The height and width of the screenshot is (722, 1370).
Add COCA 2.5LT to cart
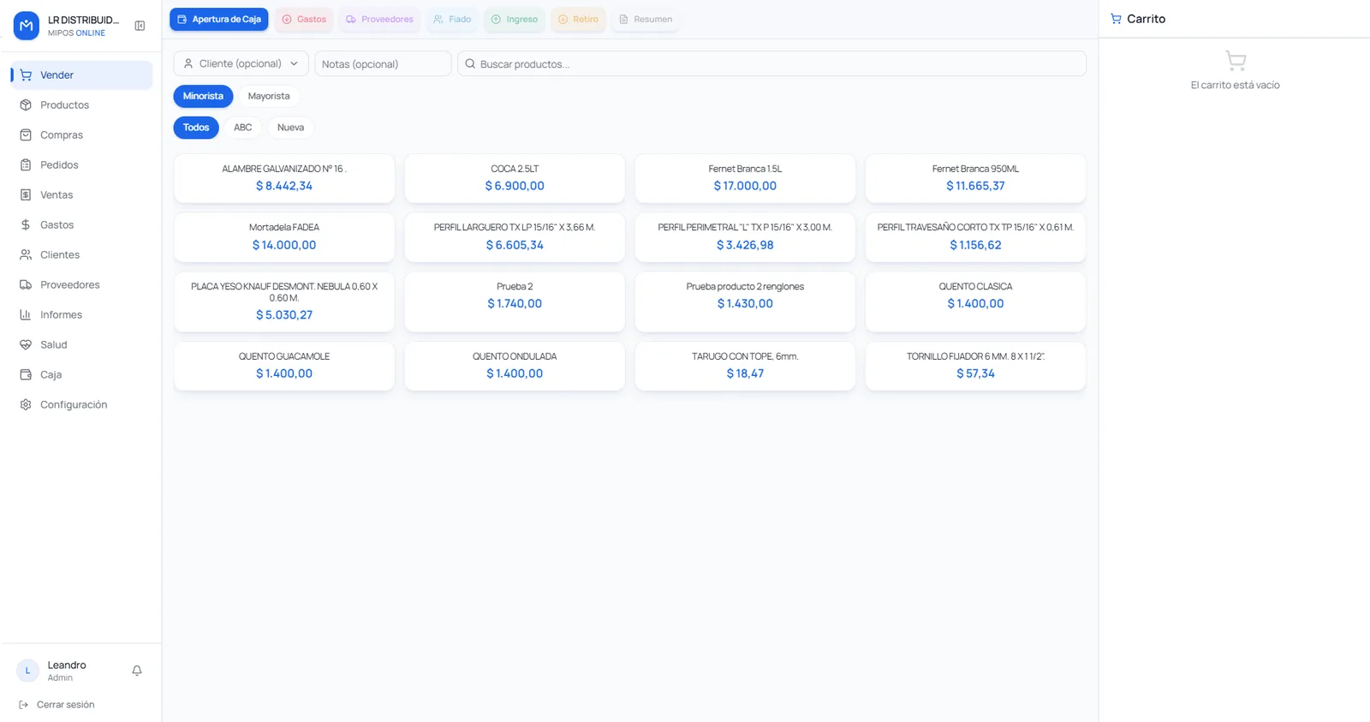tap(515, 178)
